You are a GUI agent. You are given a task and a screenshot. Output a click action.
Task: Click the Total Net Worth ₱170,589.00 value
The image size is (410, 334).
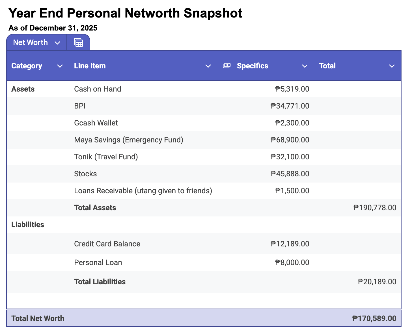click(374, 318)
